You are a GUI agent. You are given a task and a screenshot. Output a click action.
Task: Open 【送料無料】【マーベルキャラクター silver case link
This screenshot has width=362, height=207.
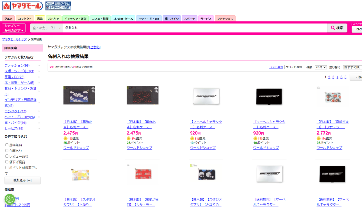(x=269, y=202)
